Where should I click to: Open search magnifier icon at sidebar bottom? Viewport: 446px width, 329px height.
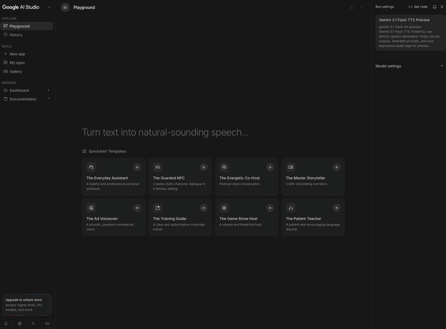click(33, 323)
